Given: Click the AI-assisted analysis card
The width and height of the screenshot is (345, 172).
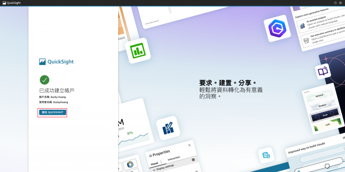Looking at the screenshot, I should (x=321, y=23).
